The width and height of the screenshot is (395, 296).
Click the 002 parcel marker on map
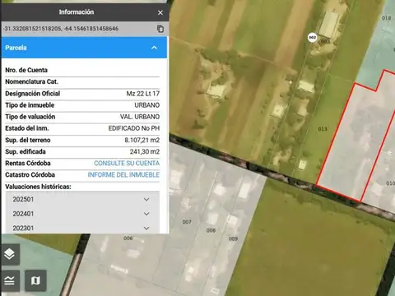click(313, 37)
